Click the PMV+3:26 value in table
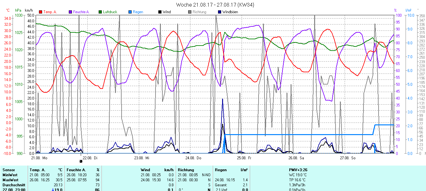The image size is (426, 191). click(x=298, y=170)
